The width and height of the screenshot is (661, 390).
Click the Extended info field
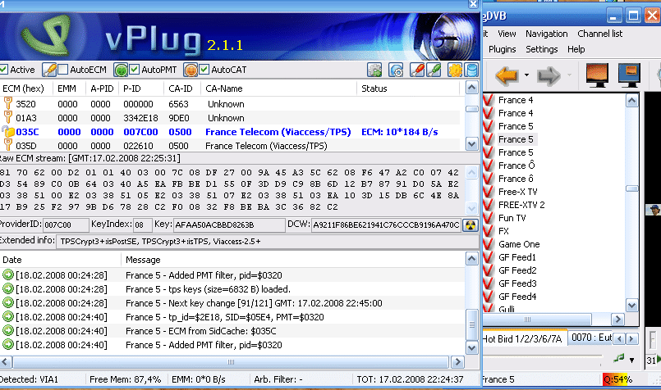click(267, 242)
